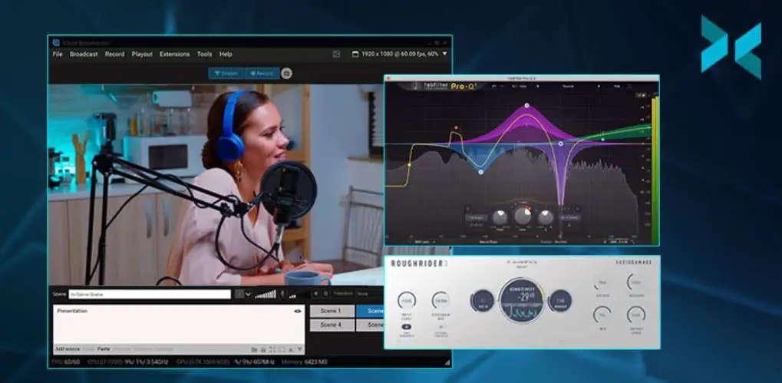Expand the dropdown arrow beside scene name field

[x=248, y=294]
